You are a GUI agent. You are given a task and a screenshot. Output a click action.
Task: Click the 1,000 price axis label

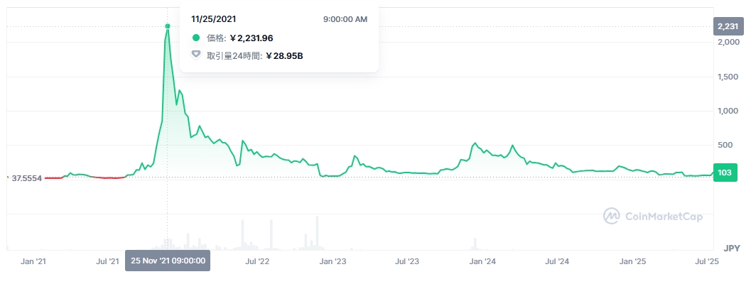coord(728,111)
